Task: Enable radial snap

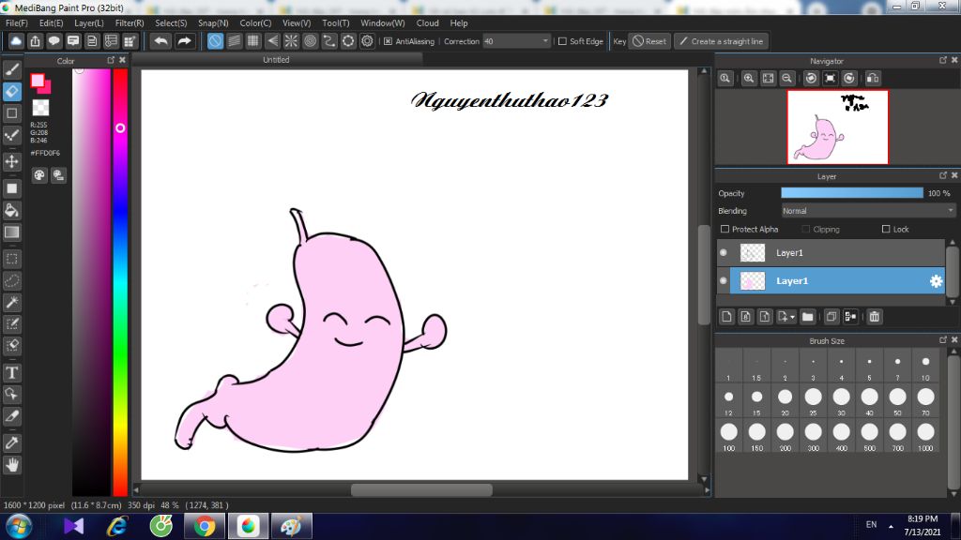Action: click(x=291, y=41)
